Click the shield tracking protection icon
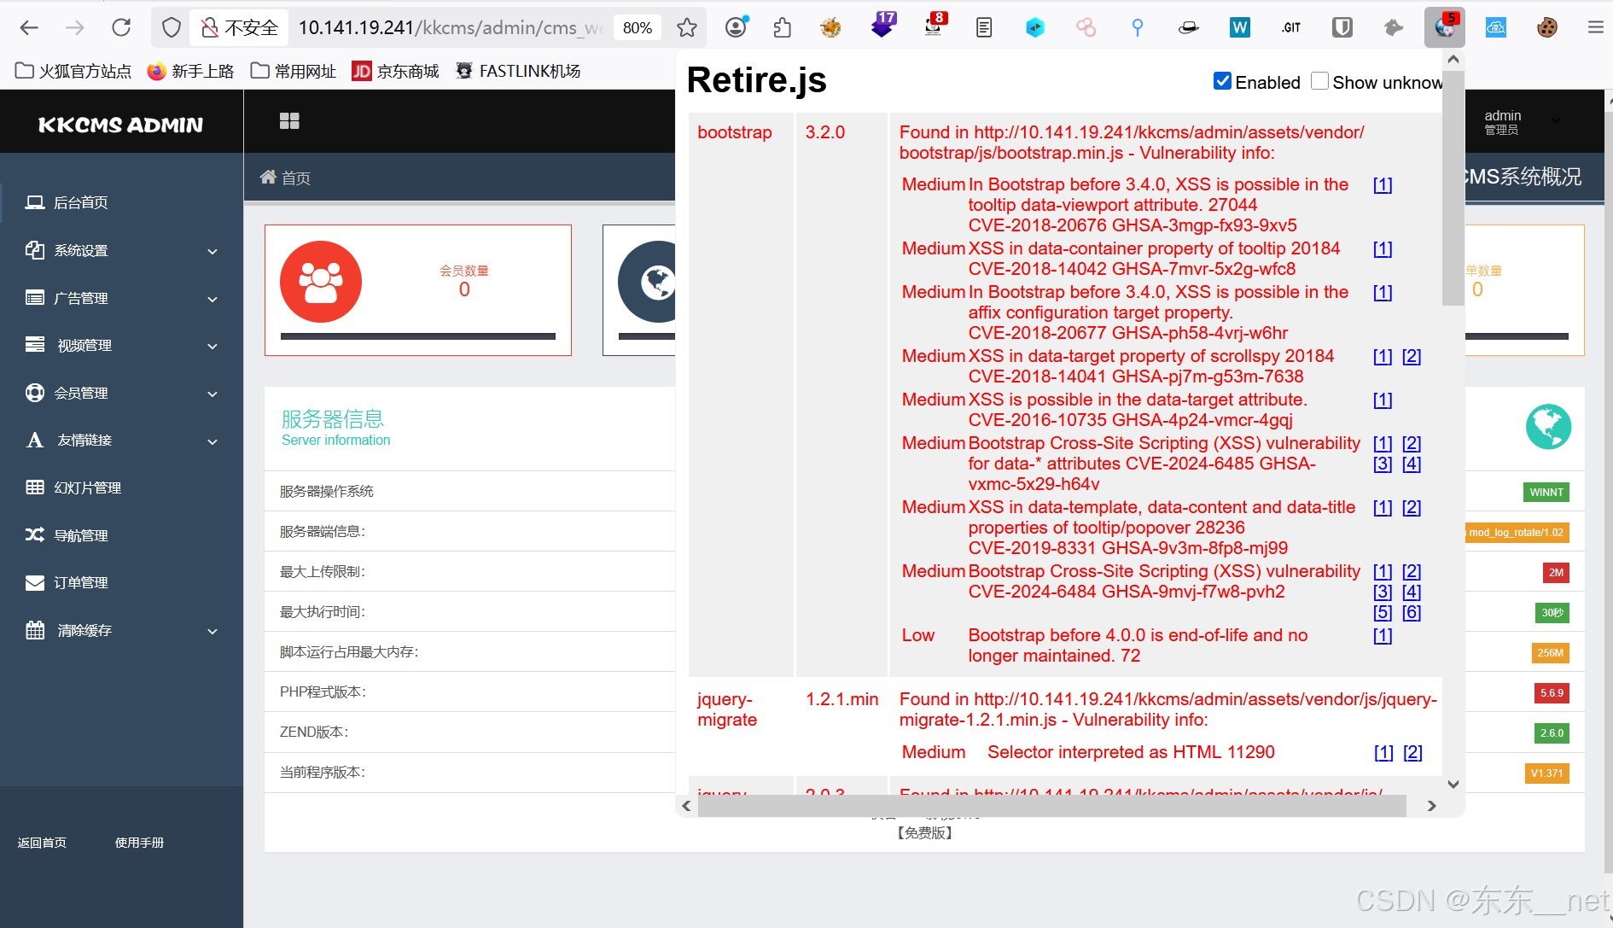This screenshot has width=1613, height=928. coord(172,27)
